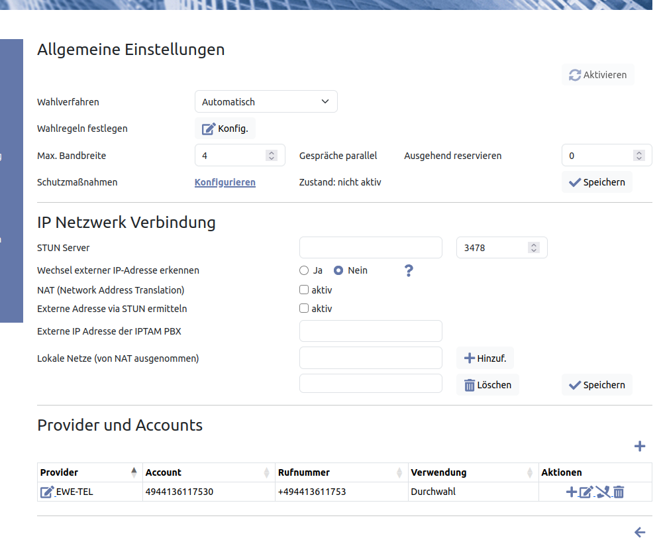The image size is (661, 542).
Task: Open the Schutzmaßnahmen Konfigurieren link
Action: click(x=225, y=182)
